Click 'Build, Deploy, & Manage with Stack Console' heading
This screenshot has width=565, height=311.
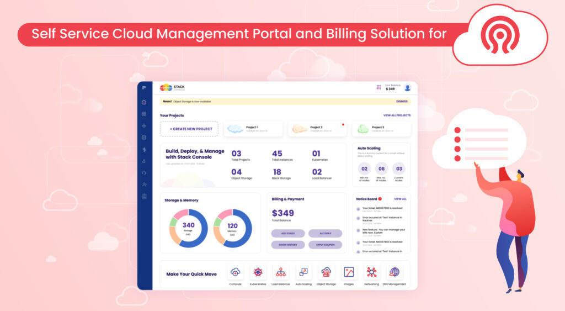coord(195,154)
